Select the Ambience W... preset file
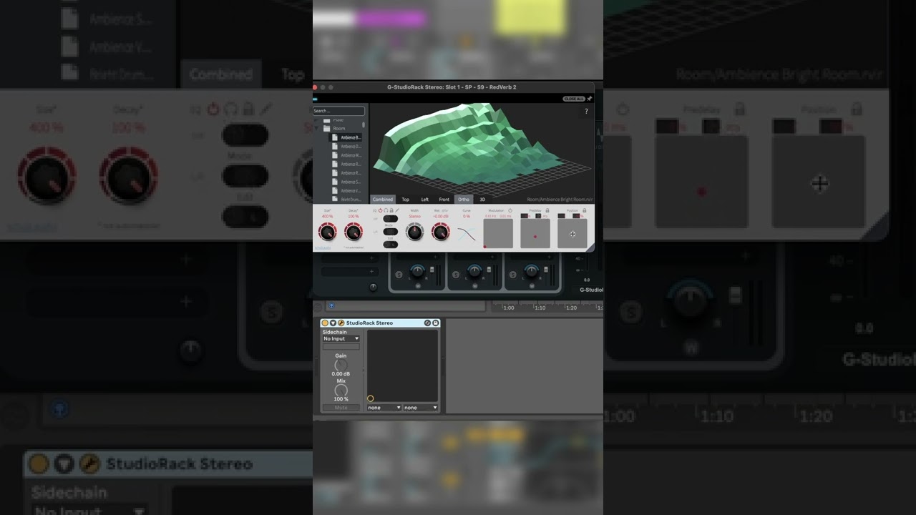 coord(346,155)
